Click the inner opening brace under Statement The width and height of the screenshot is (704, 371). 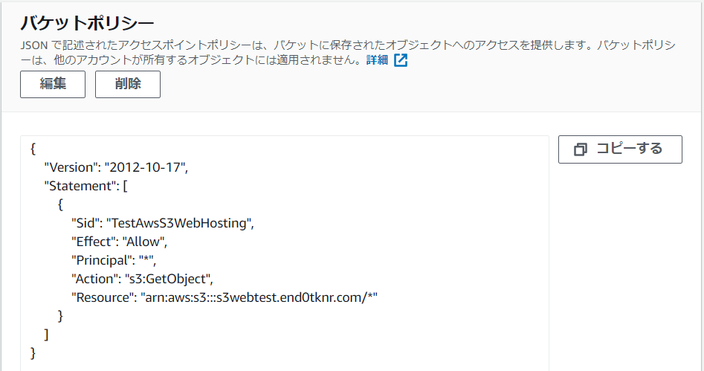pos(60,204)
